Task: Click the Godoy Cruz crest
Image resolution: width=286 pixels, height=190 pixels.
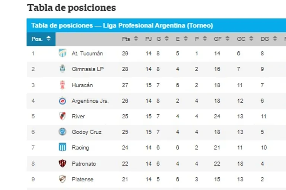Action: [x=63, y=132]
